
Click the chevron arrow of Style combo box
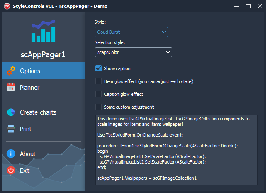tap(164, 32)
